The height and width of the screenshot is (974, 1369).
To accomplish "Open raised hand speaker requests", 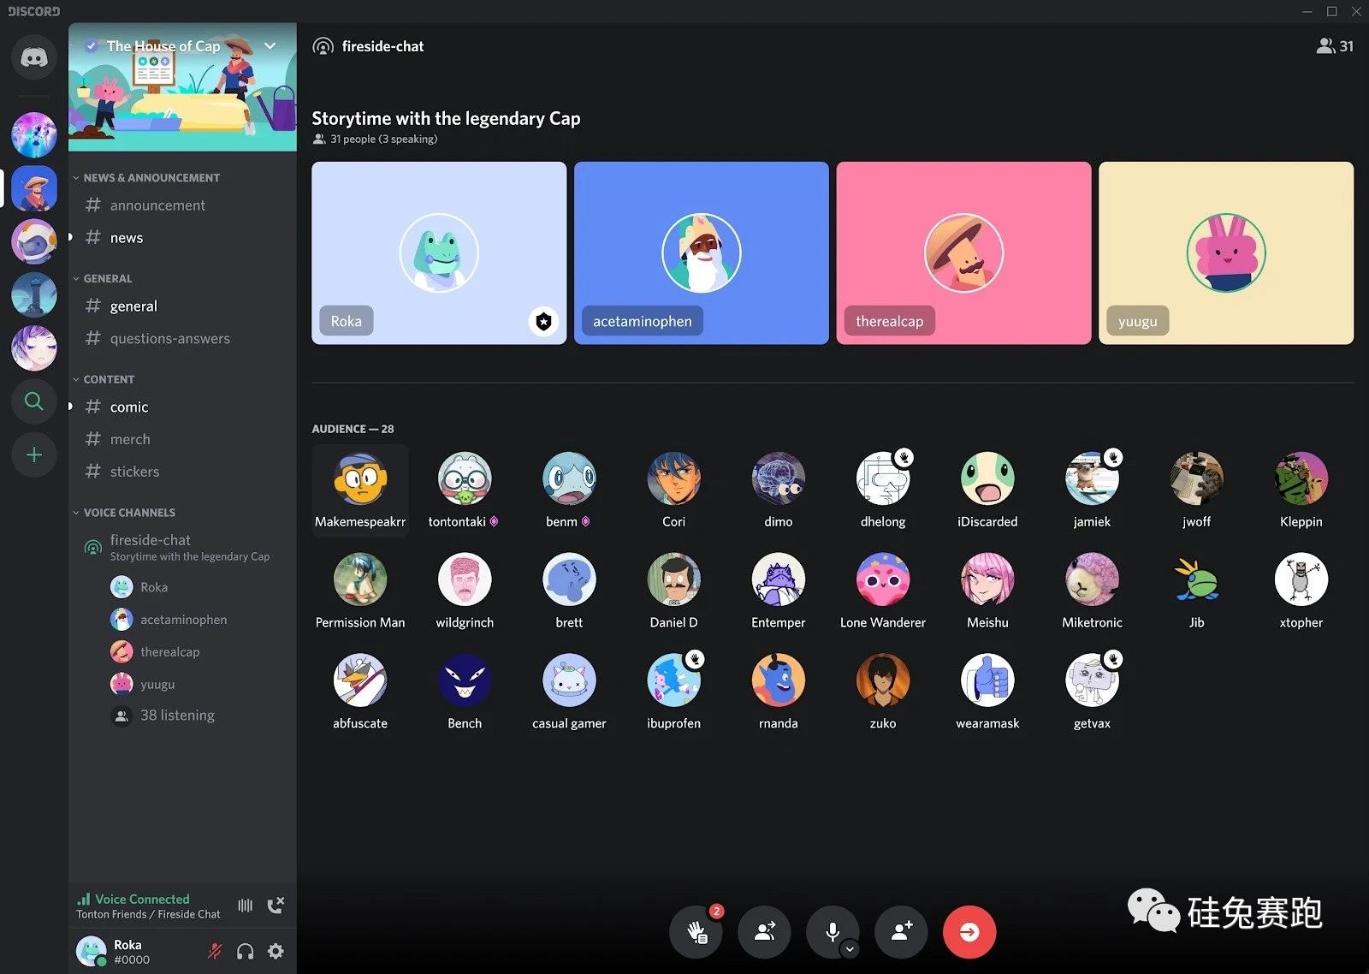I will [696, 931].
